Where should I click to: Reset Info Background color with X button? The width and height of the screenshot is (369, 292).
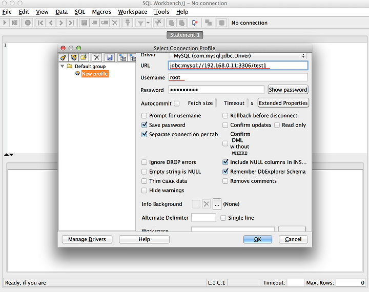point(207,204)
